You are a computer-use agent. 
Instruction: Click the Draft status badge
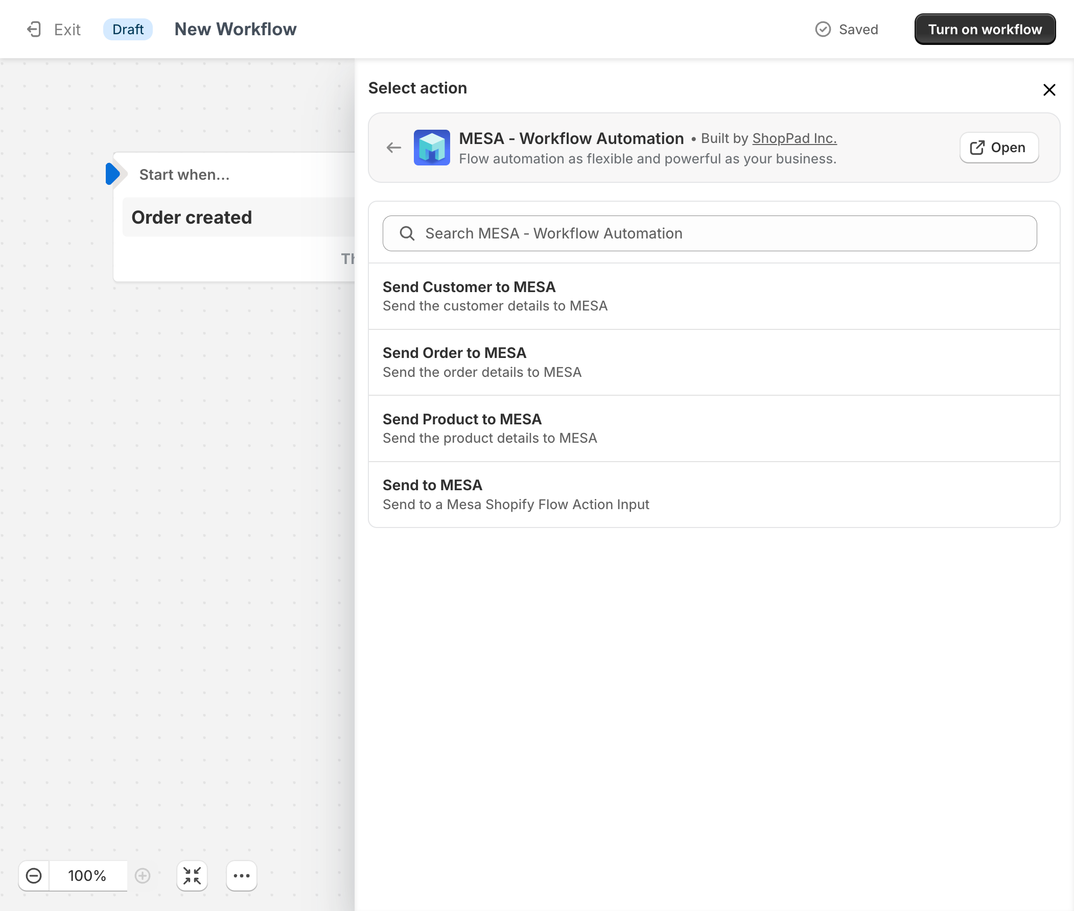click(128, 30)
